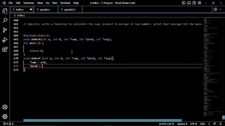225x126 pixels.
Task: Open the Terminal menu
Action: click(65, 3)
